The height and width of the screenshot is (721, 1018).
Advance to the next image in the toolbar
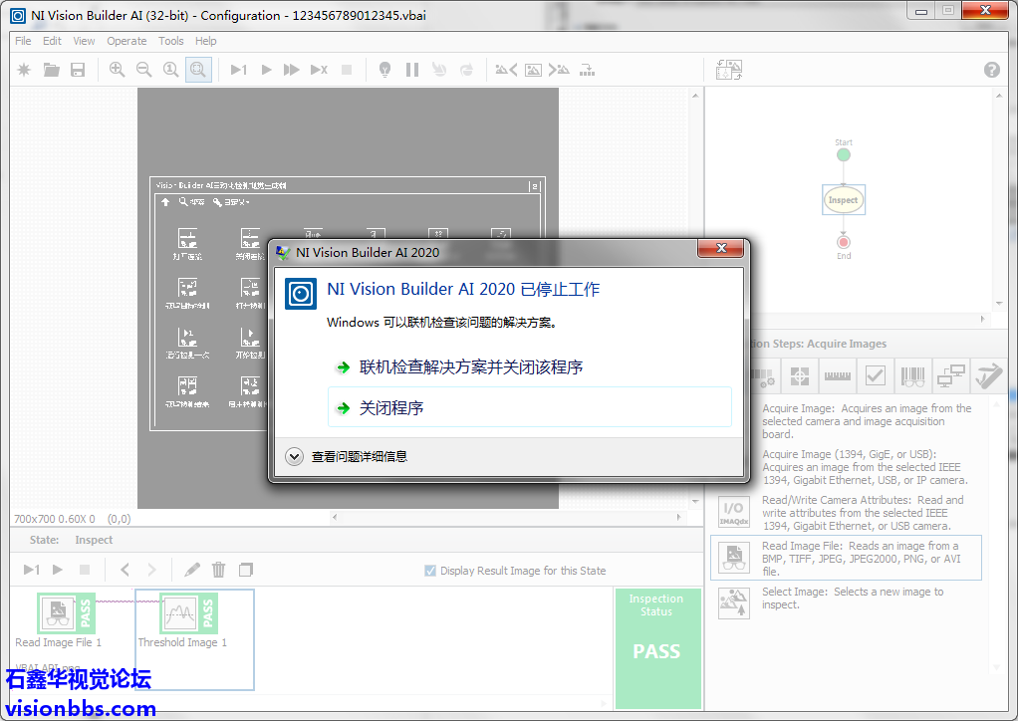[x=559, y=70]
